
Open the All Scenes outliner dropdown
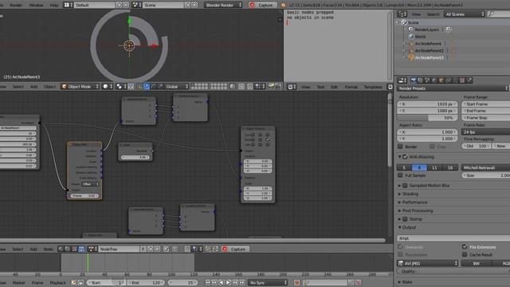(464, 14)
